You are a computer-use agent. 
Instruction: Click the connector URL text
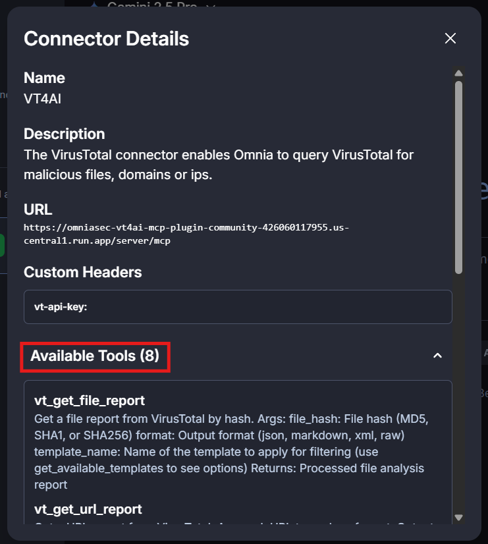186,234
